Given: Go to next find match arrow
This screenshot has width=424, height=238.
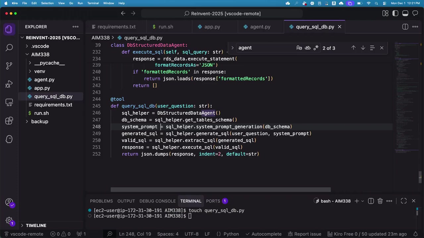Looking at the screenshot, I should pyautogui.click(x=363, y=48).
